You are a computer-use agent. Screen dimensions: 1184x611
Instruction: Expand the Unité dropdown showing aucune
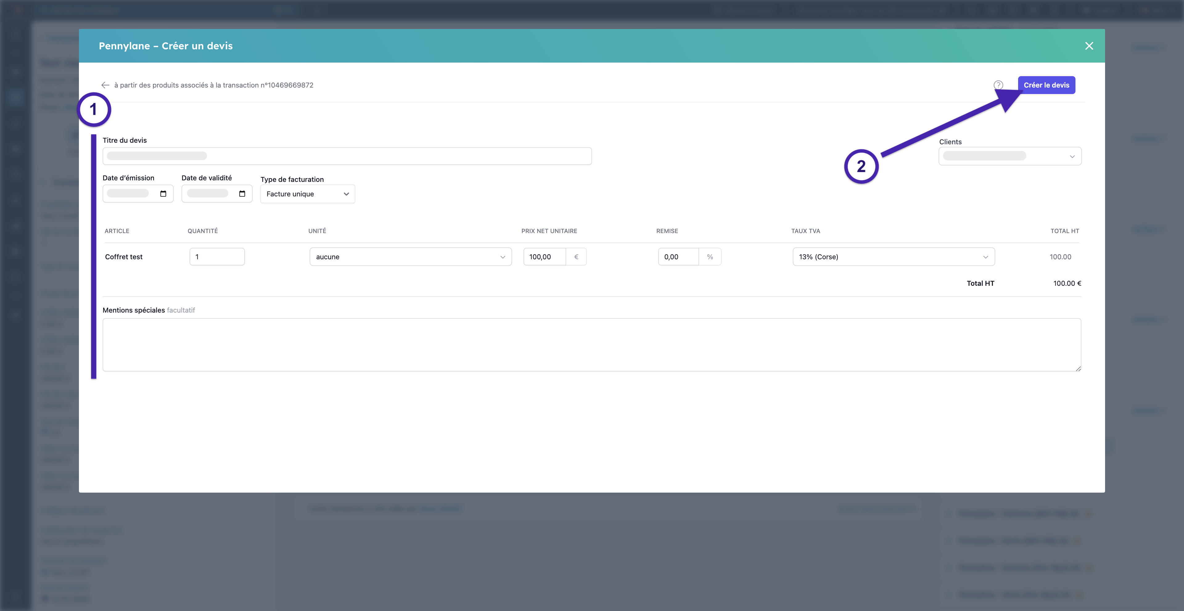point(410,257)
